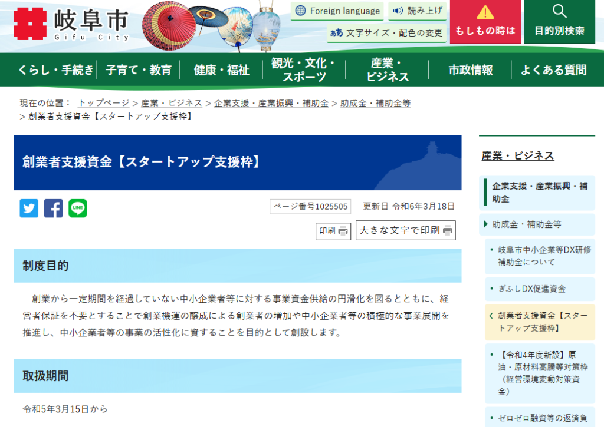Open もしもの時は emergency page
The image size is (604, 427).
tap(485, 22)
